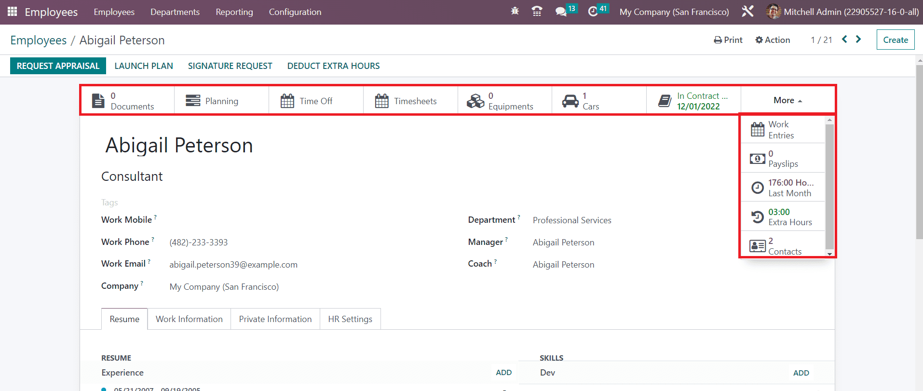
Task: Expand company switcher My Company (San Francisco)
Action: pyautogui.click(x=674, y=12)
